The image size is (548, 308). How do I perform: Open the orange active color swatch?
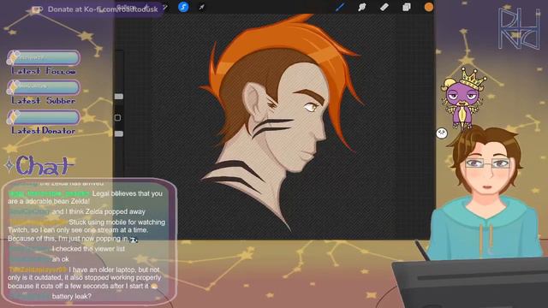tap(428, 7)
